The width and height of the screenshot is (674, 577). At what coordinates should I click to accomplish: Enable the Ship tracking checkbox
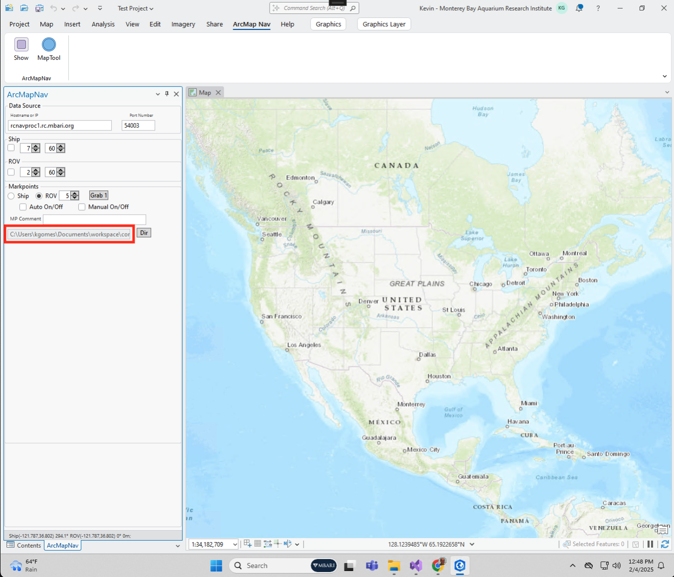(11, 147)
